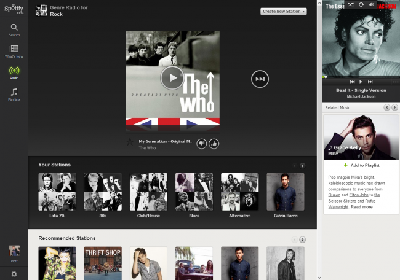Click the Beat It - Single Version title

click(x=361, y=90)
